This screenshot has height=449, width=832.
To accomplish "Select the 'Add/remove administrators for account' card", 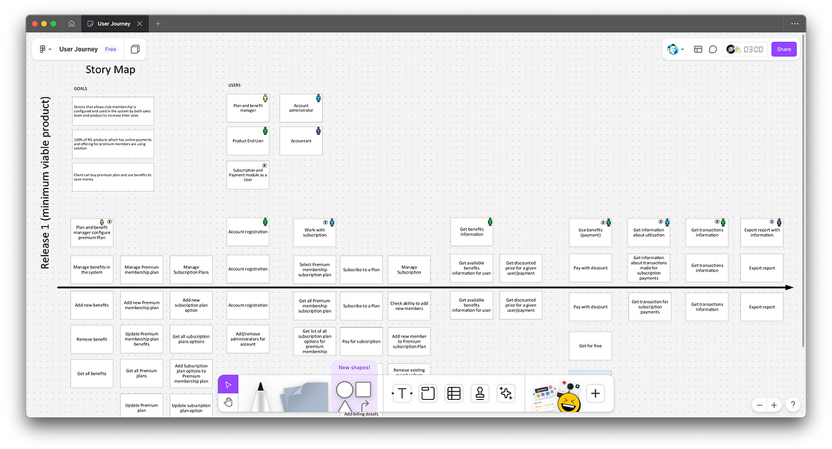I will click(x=248, y=339).
